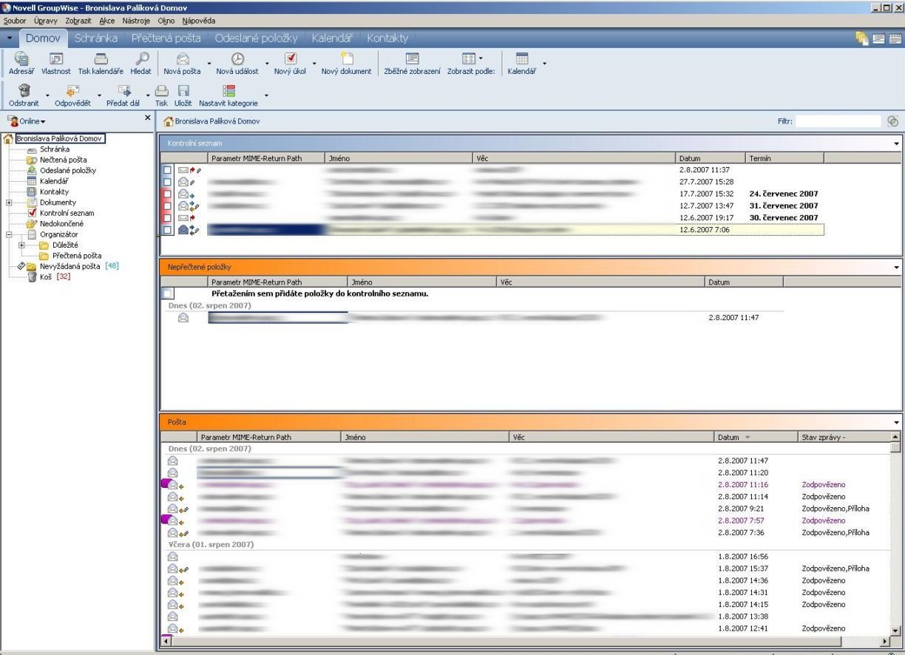Expand the Dokumenty tree node
905x655 pixels.
point(8,203)
